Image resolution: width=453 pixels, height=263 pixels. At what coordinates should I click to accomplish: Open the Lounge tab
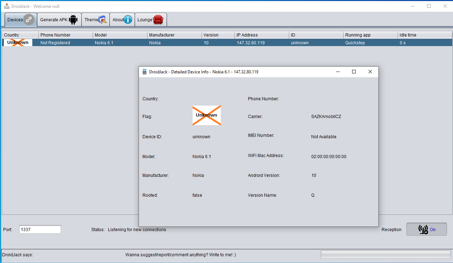coord(151,20)
